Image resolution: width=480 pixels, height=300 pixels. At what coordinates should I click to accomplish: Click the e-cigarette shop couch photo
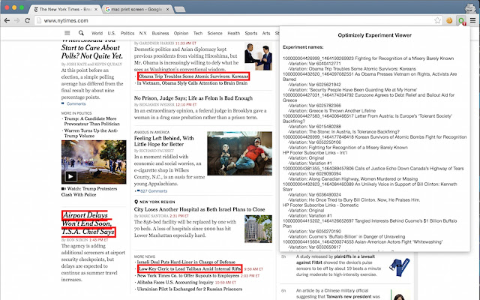click(x=240, y=153)
